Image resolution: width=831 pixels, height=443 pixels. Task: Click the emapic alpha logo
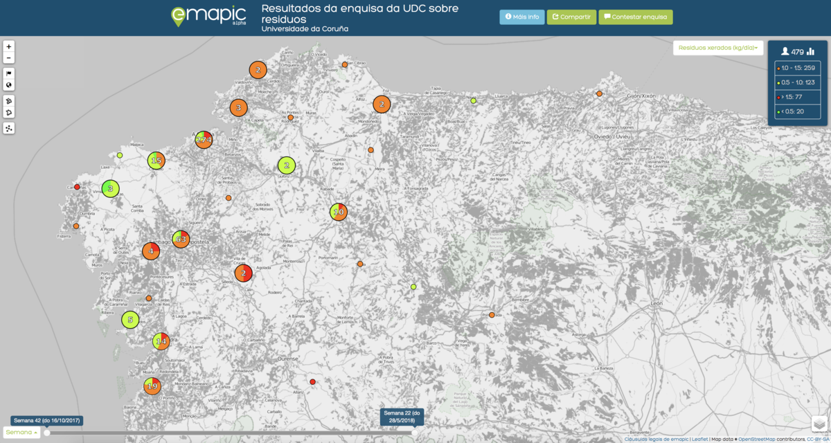pyautogui.click(x=208, y=16)
